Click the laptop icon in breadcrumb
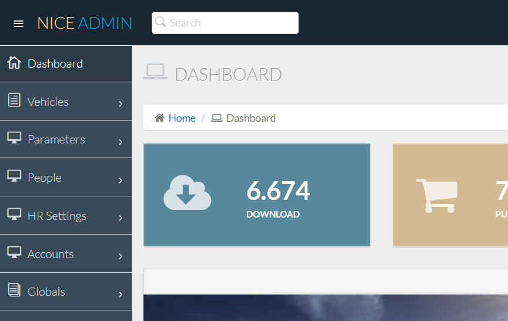This screenshot has width=508, height=321. [217, 118]
